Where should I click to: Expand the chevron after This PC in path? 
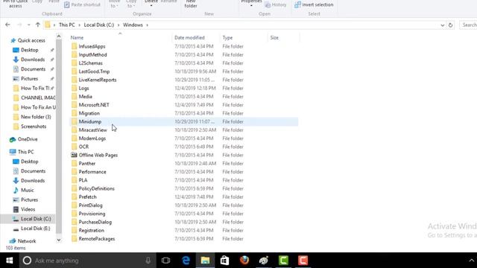point(80,25)
